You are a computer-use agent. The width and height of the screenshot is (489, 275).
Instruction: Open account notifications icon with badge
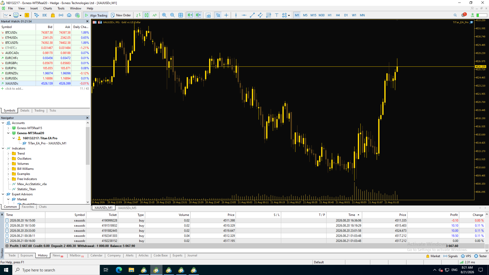[464, 15]
